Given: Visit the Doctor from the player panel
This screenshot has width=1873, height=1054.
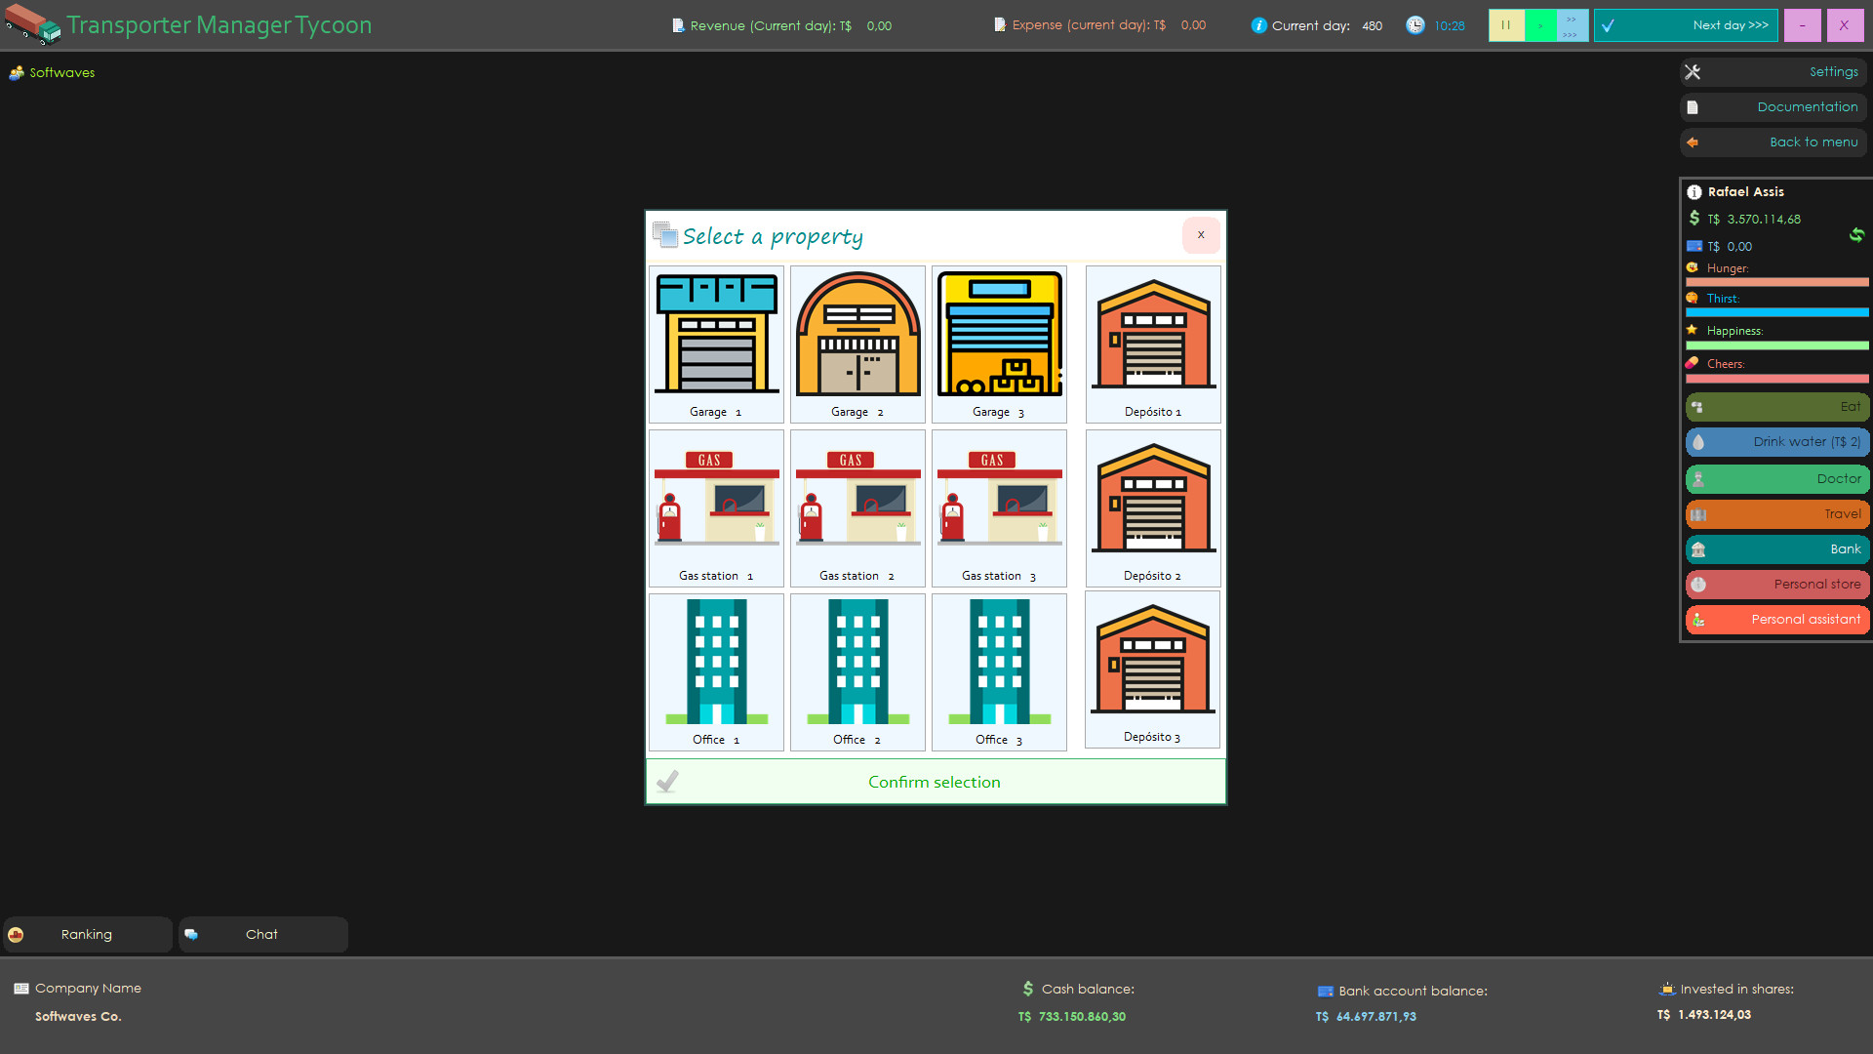Looking at the screenshot, I should click(x=1775, y=478).
